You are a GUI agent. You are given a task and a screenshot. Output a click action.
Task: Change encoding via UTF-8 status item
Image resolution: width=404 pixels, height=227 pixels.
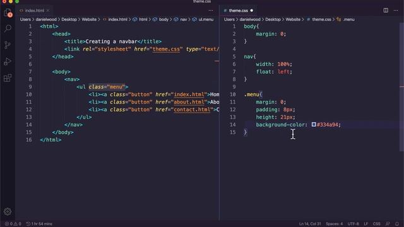tap(353, 224)
